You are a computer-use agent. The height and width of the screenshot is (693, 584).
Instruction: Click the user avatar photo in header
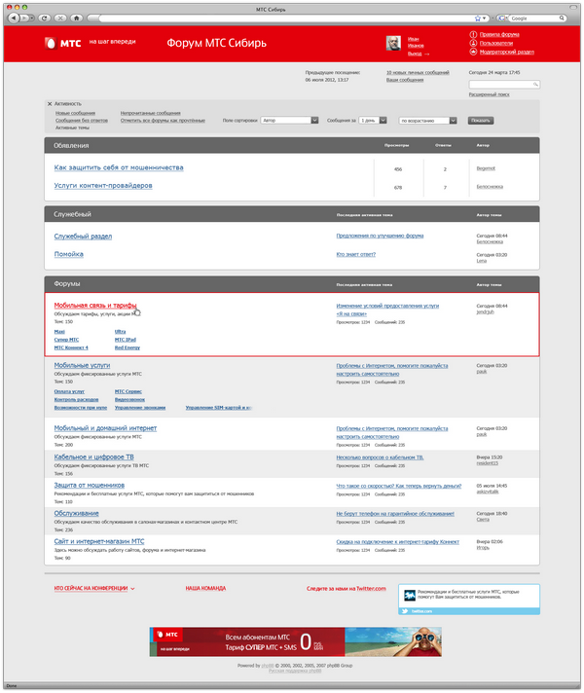pos(394,44)
